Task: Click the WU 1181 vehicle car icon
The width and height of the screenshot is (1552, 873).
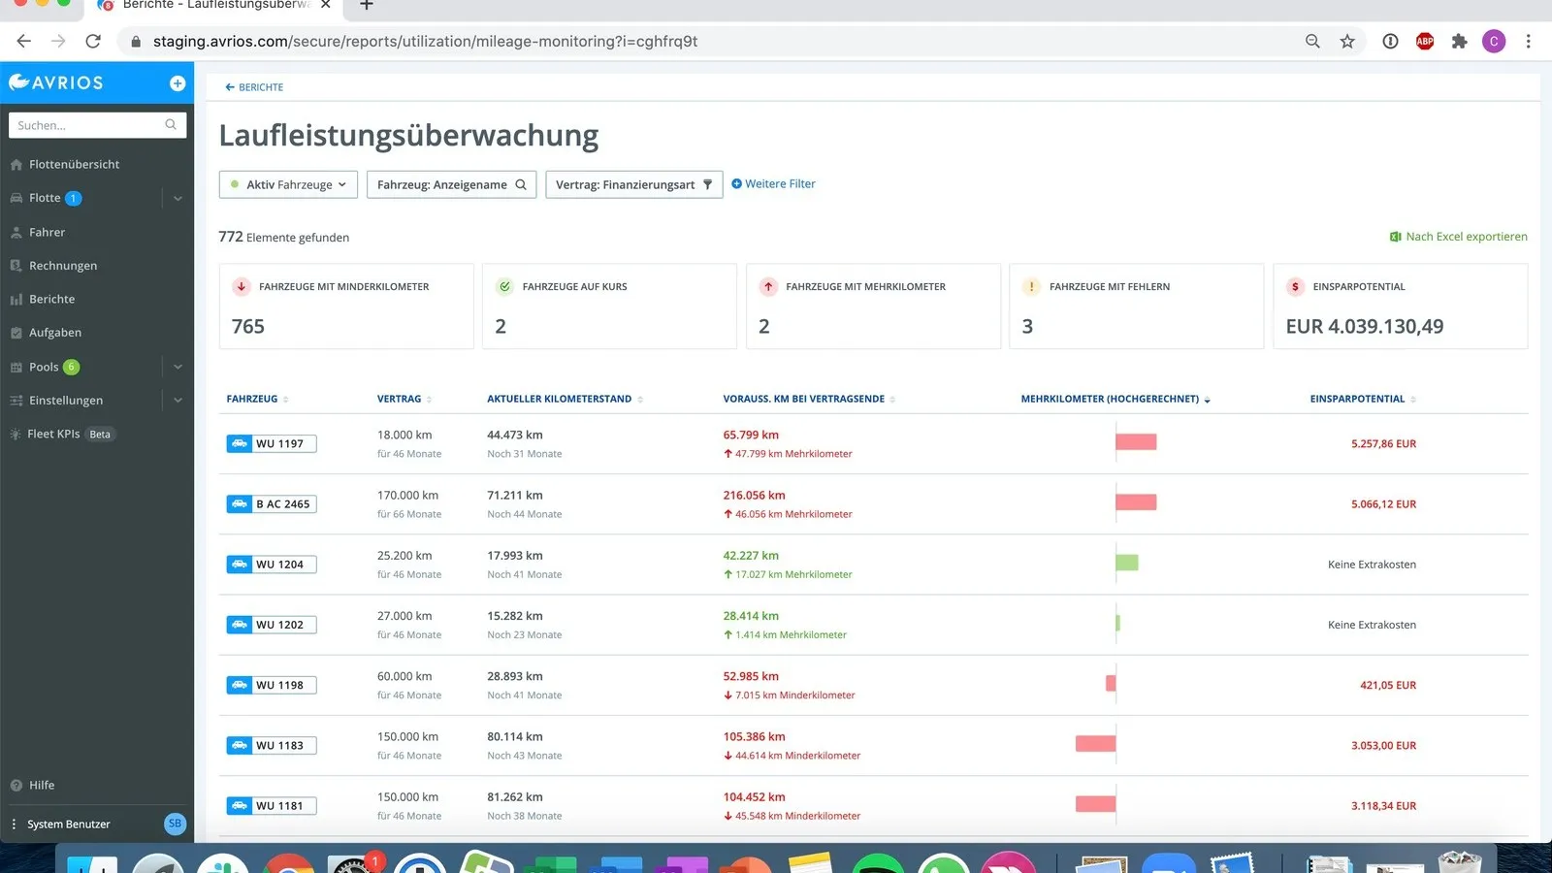Action: tap(240, 806)
